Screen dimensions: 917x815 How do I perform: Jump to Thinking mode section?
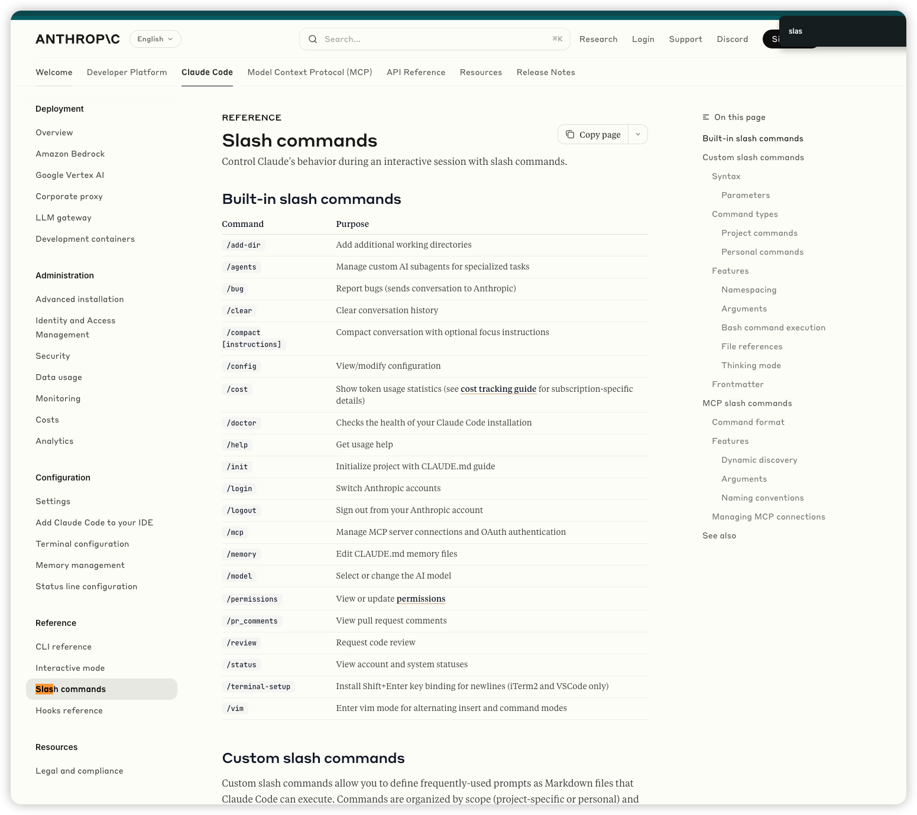[751, 365]
